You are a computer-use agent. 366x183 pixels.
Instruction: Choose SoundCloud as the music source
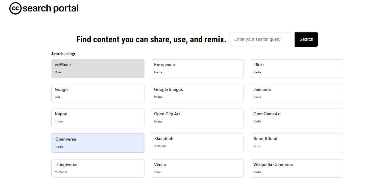[x=296, y=143]
